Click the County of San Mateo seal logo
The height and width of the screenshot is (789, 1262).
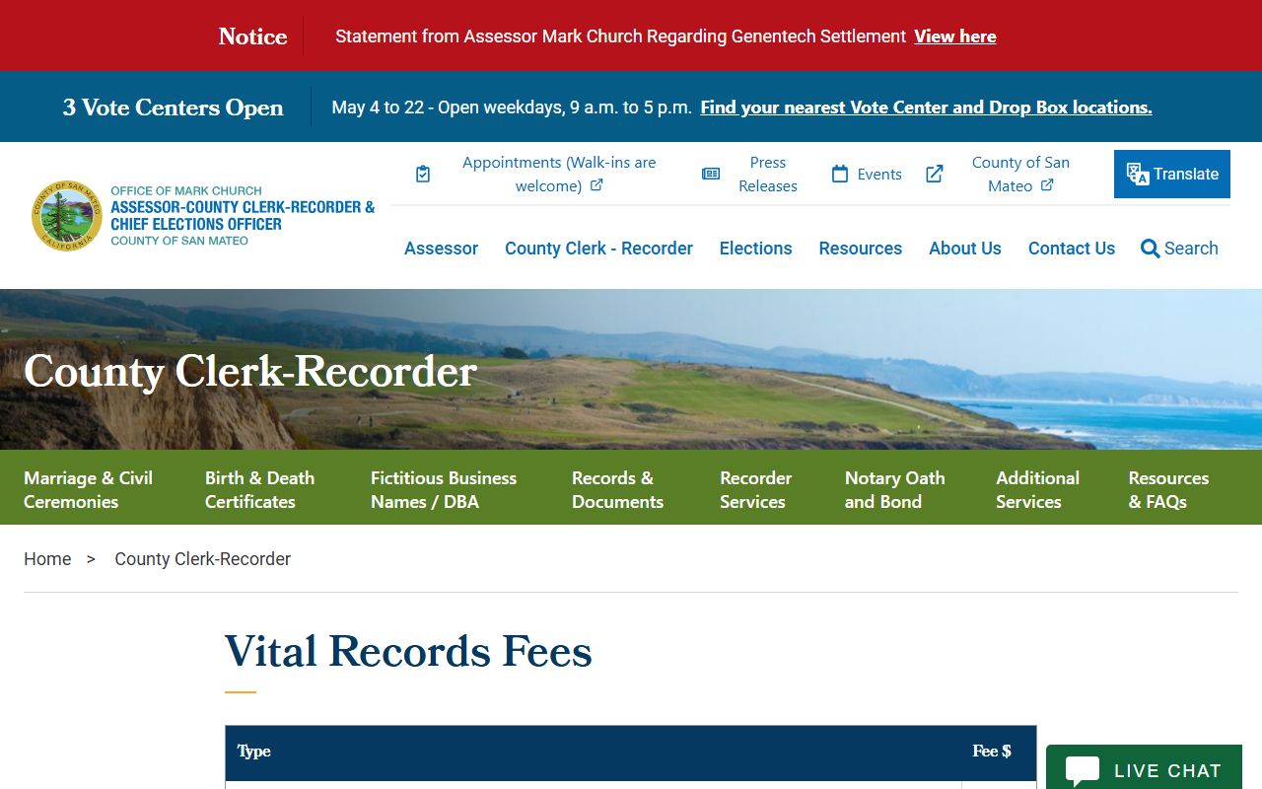click(67, 216)
